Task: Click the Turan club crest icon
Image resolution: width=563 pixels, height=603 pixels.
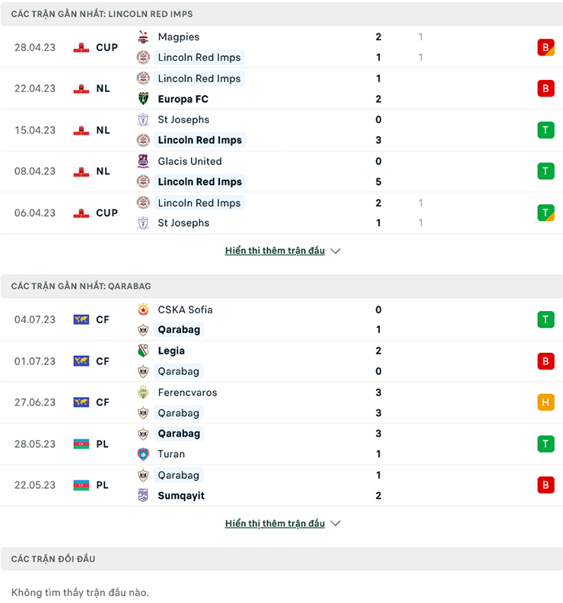Action: pos(143,454)
